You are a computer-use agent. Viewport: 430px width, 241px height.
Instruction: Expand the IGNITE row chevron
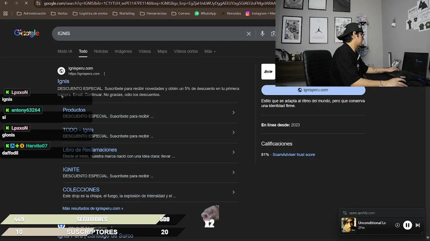(233, 172)
